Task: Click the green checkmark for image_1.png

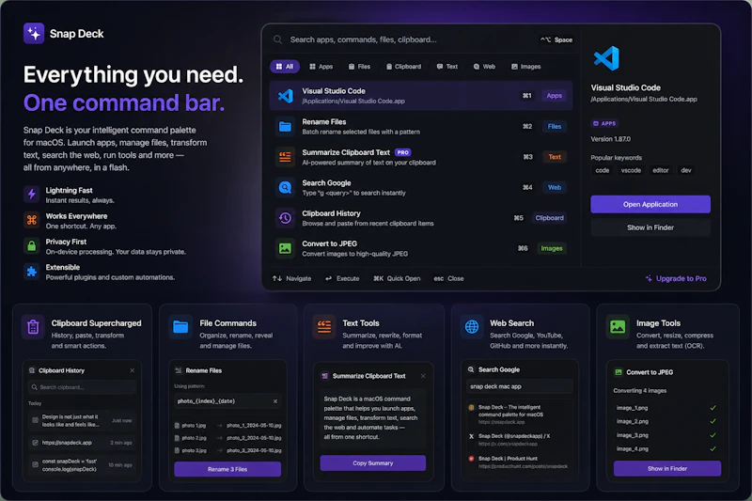Action: 713,408
